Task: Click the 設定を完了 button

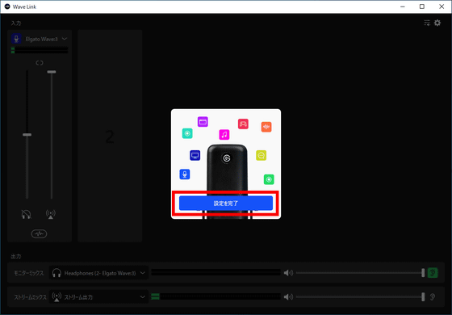Action: [x=226, y=203]
